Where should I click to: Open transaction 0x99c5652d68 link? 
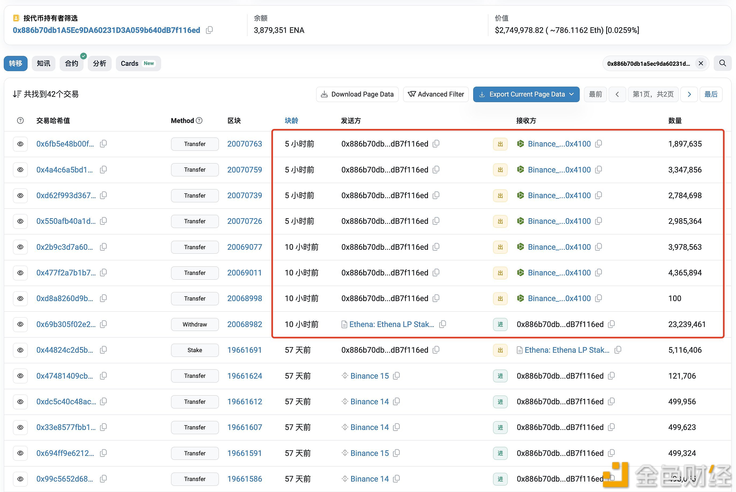coord(65,479)
